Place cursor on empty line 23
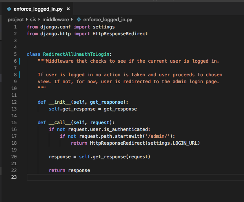 coord(135,177)
